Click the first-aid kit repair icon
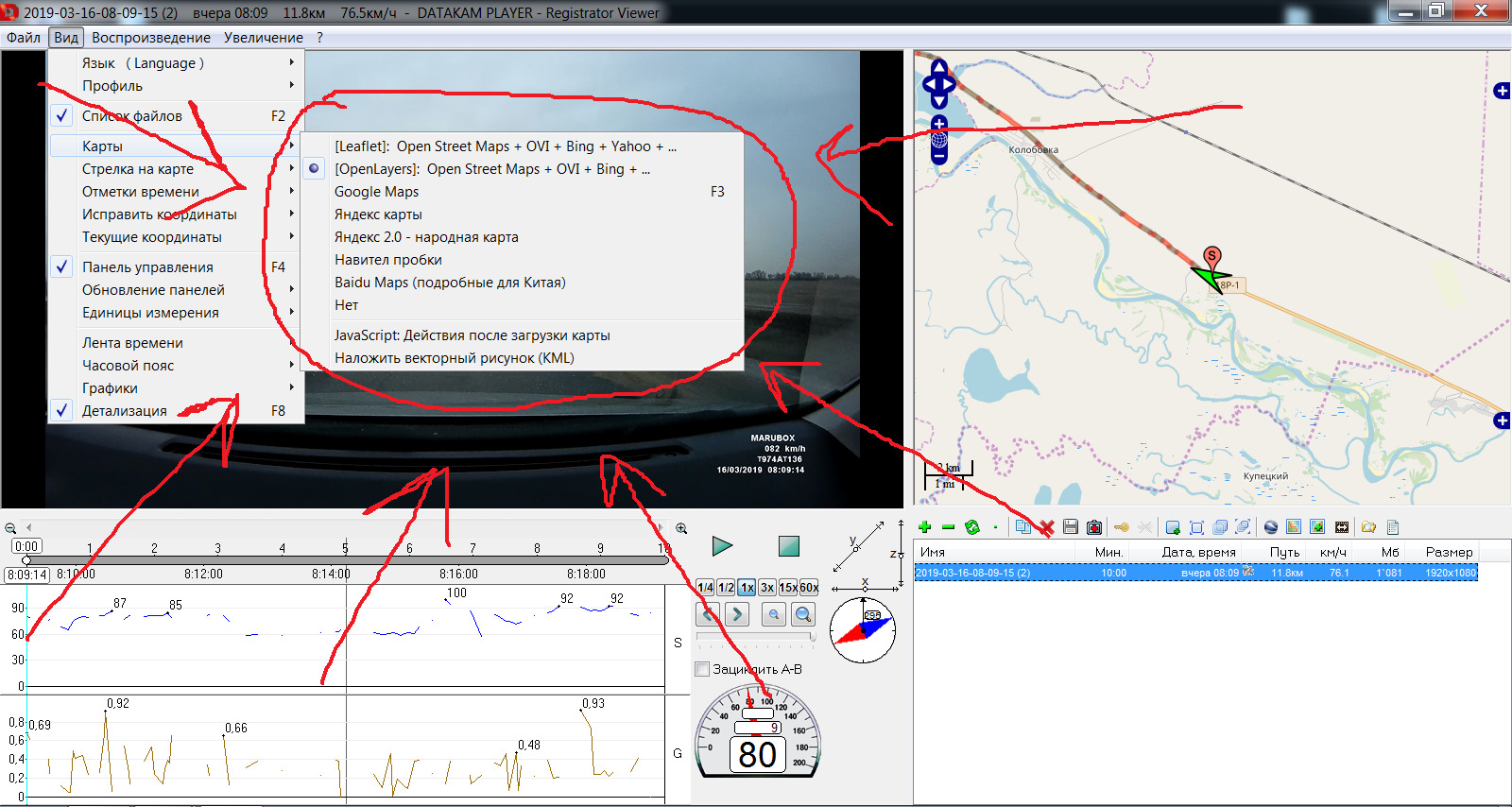 (x=1094, y=527)
